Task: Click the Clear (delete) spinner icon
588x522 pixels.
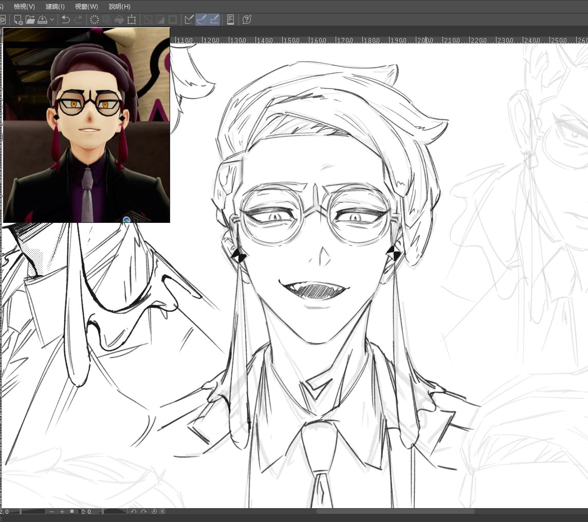Action: [x=95, y=20]
